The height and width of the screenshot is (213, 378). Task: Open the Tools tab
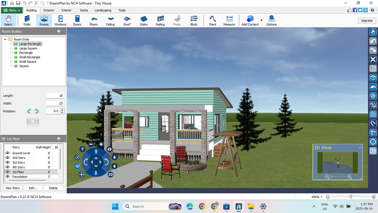[x=122, y=10]
